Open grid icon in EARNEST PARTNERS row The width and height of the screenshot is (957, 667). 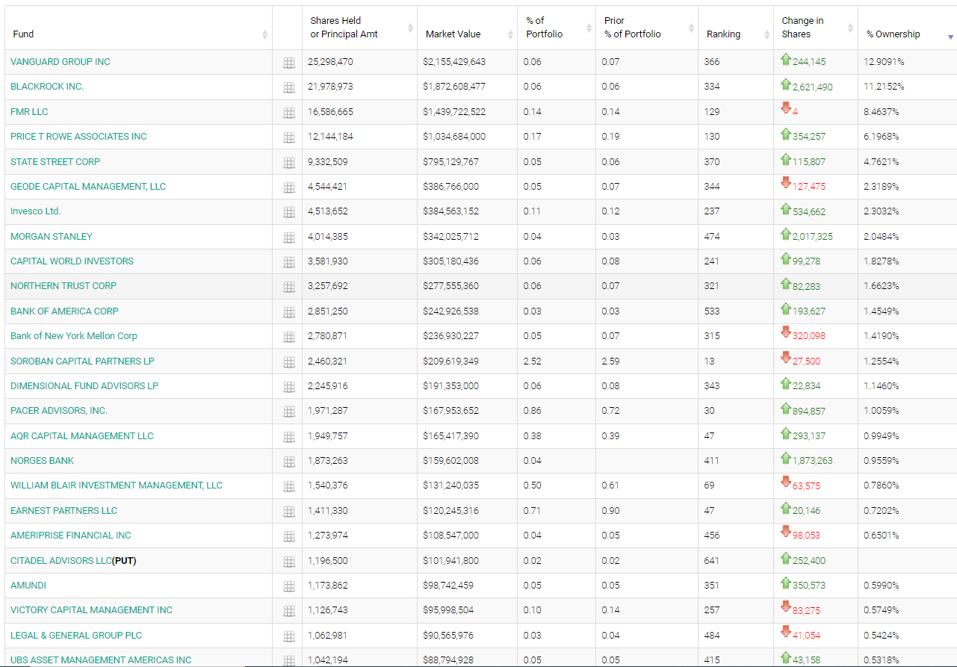coord(289,512)
